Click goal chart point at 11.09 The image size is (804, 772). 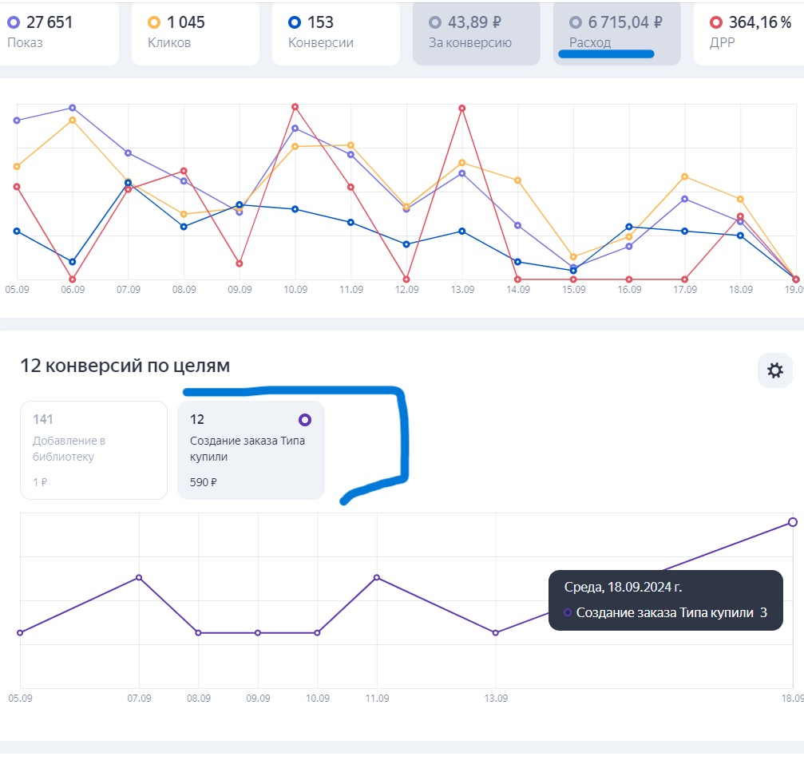pos(377,577)
